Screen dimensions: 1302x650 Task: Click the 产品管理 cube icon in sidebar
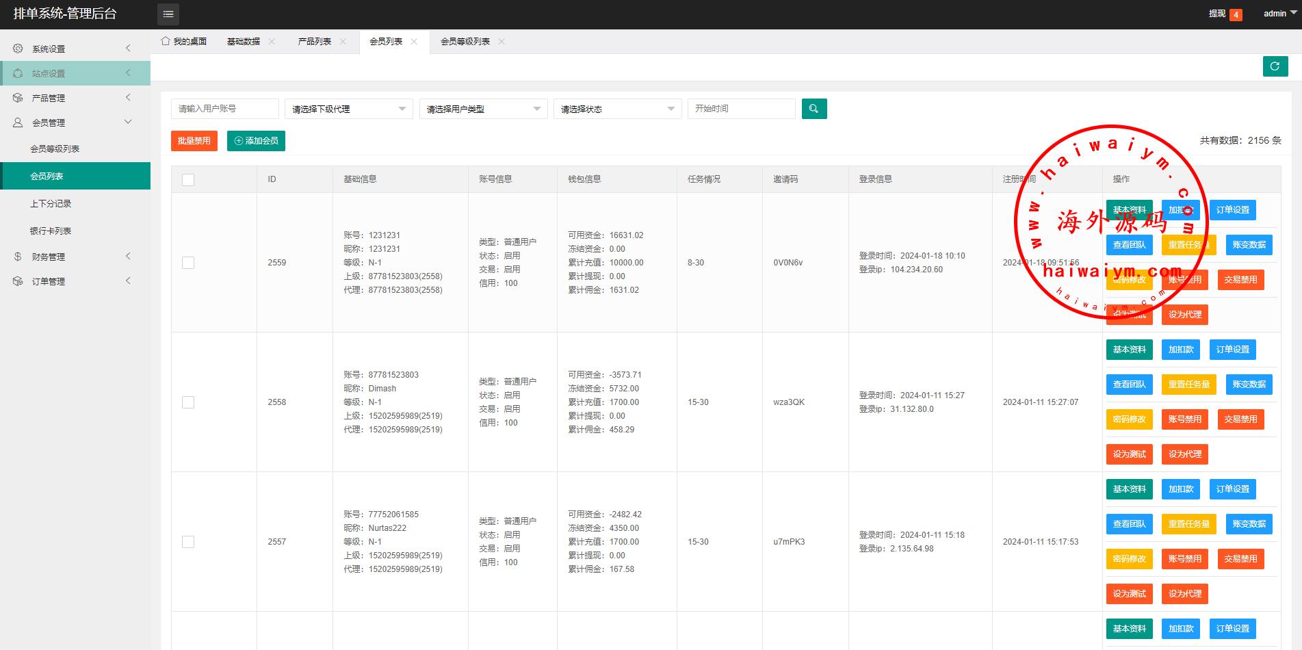tap(18, 98)
